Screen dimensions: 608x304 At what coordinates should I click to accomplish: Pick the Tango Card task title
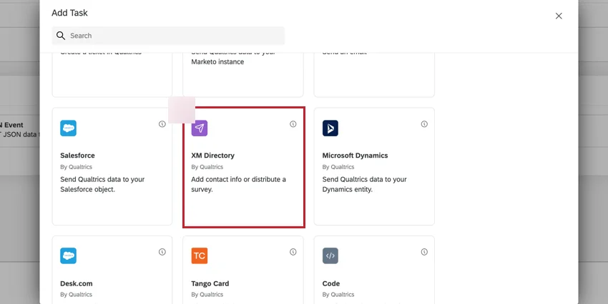pos(211,283)
